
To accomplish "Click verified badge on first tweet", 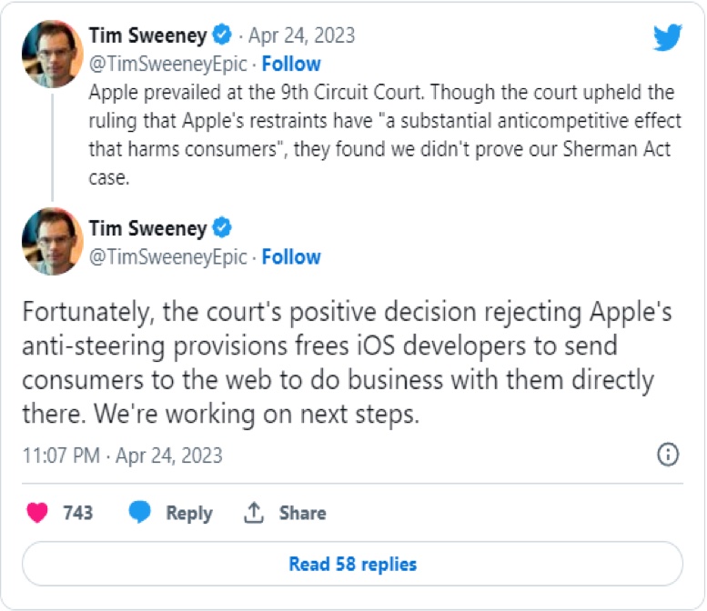I will [x=222, y=35].
